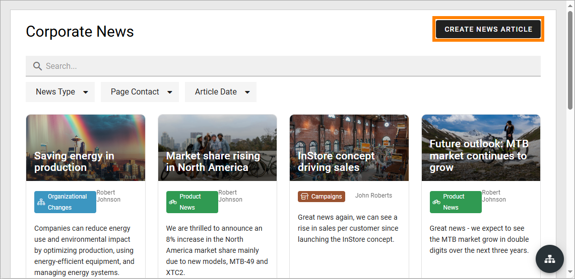
Task: Click the Organizational Changes blue tag
Action: pyautogui.click(x=66, y=202)
